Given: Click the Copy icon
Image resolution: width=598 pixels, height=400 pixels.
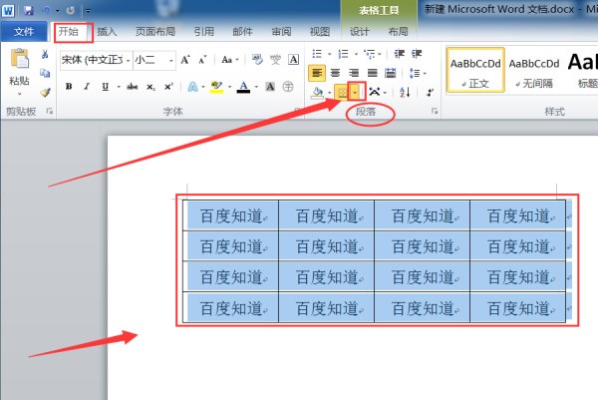Looking at the screenshot, I should click(45, 73).
